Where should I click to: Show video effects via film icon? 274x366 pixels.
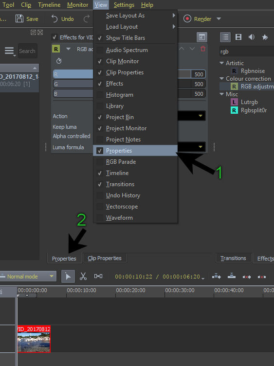click(x=238, y=37)
